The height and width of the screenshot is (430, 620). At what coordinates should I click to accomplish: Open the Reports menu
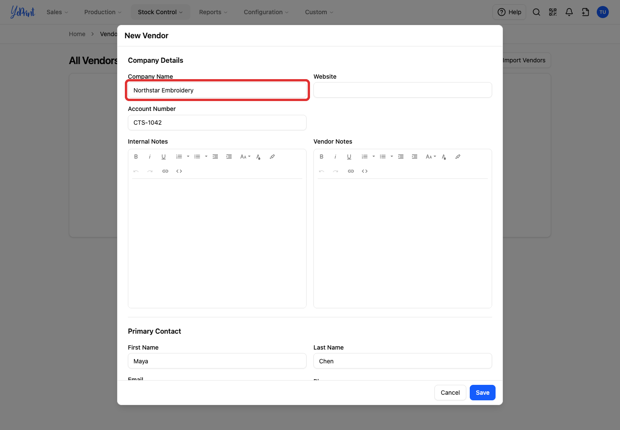213,12
